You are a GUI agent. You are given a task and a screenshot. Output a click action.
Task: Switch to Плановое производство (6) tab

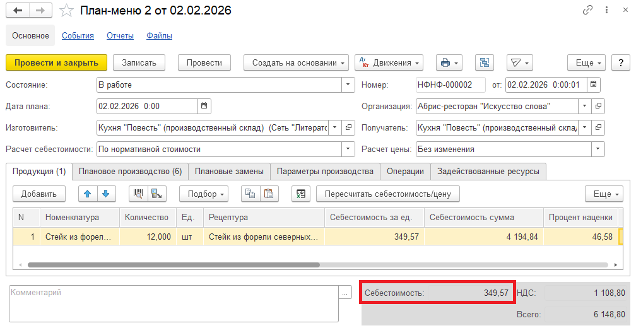[x=130, y=172]
